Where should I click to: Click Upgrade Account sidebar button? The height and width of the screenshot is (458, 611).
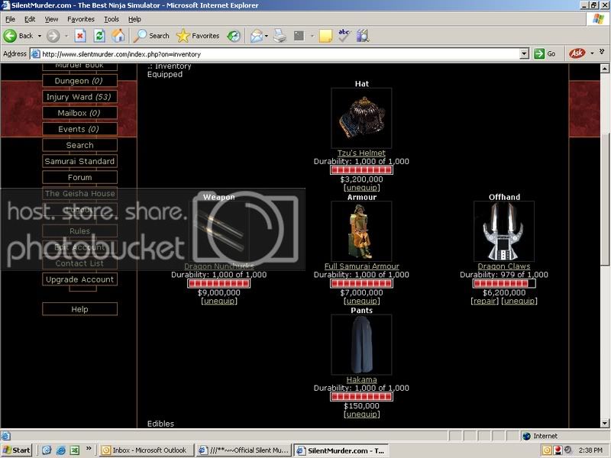pos(79,279)
